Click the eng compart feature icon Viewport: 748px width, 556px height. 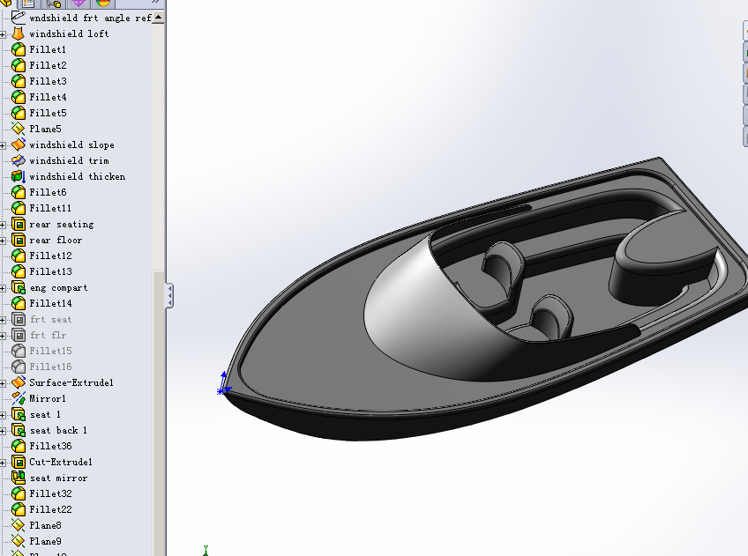19,287
